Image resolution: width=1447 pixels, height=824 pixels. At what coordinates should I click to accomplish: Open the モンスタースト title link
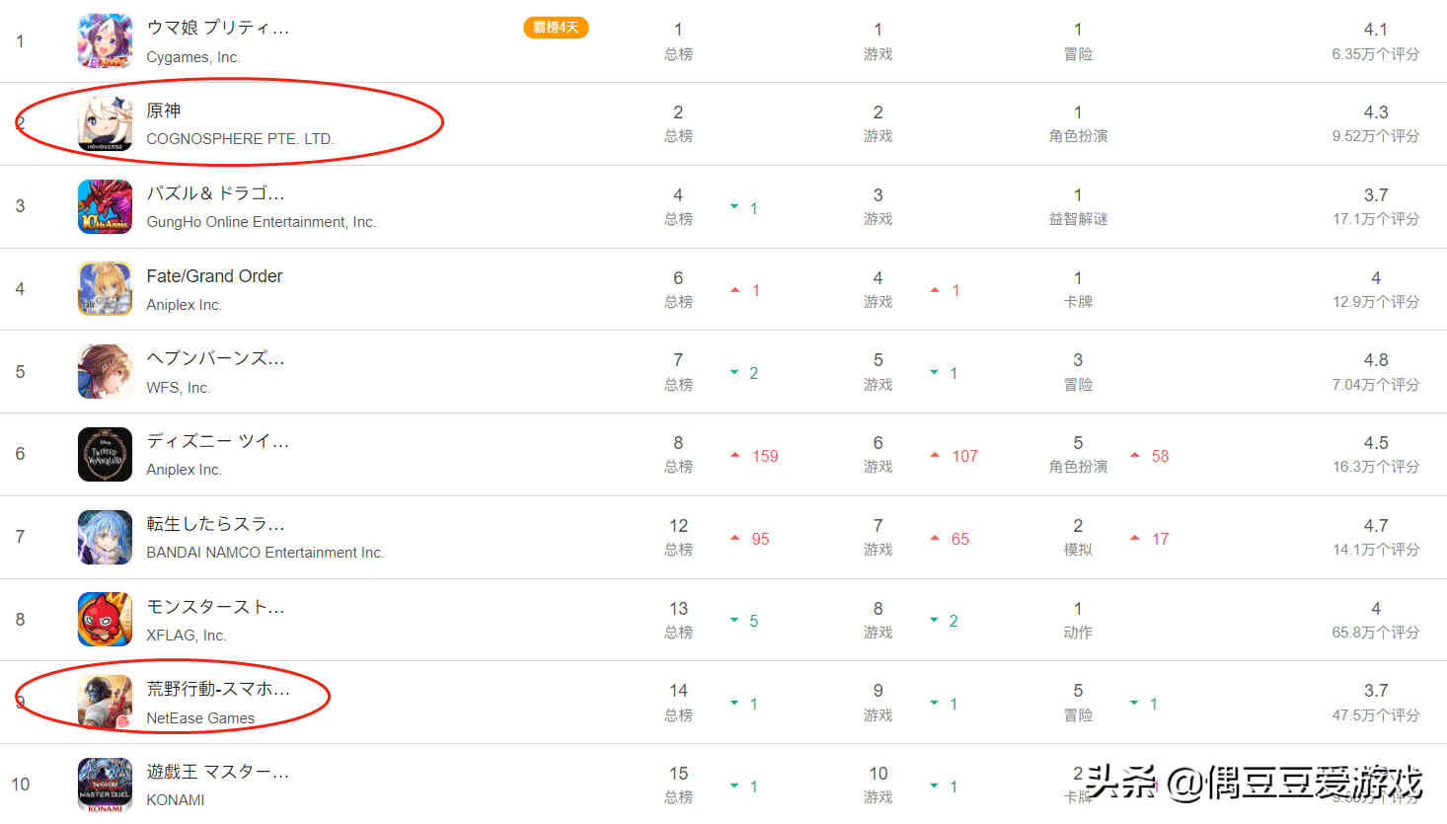215,607
